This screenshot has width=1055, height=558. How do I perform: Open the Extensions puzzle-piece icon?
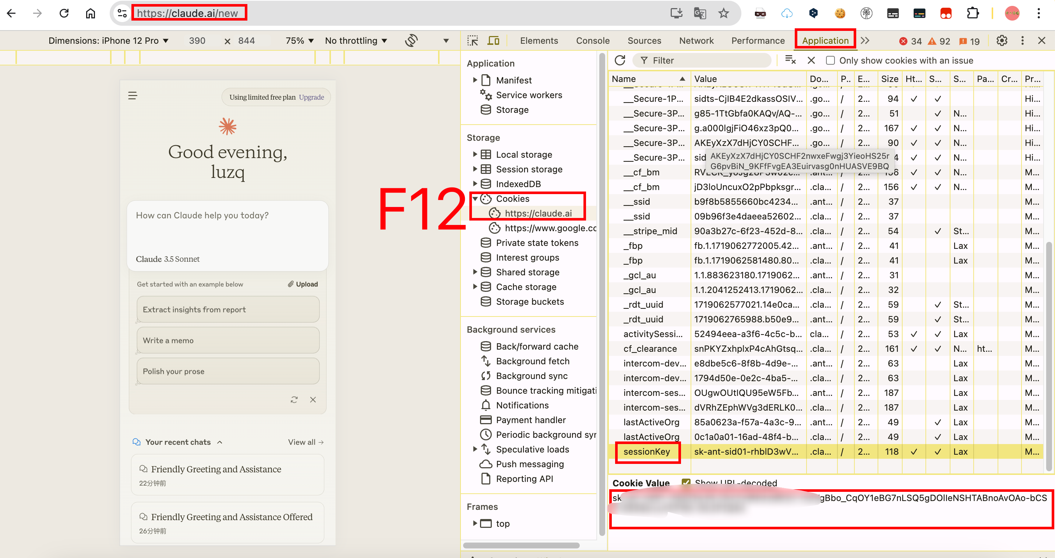(972, 13)
